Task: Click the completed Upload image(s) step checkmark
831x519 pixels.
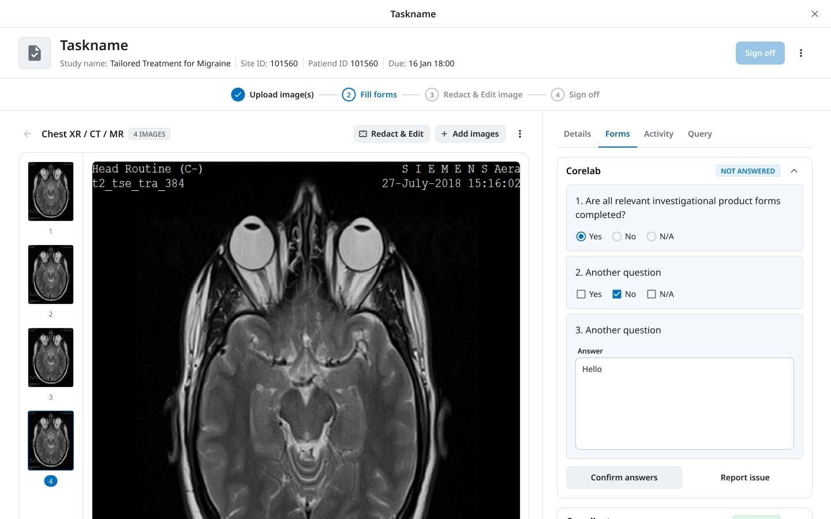Action: pos(238,94)
